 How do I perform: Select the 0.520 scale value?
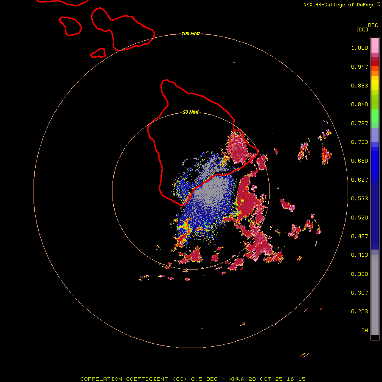coord(360,218)
